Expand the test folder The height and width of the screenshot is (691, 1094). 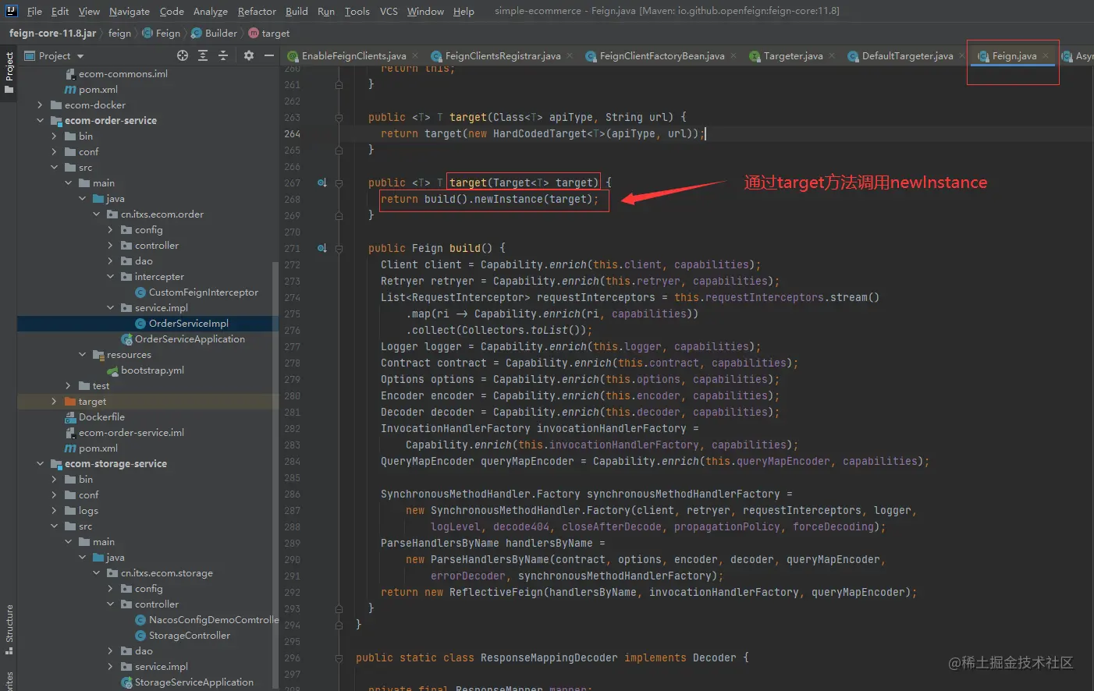(x=68, y=386)
